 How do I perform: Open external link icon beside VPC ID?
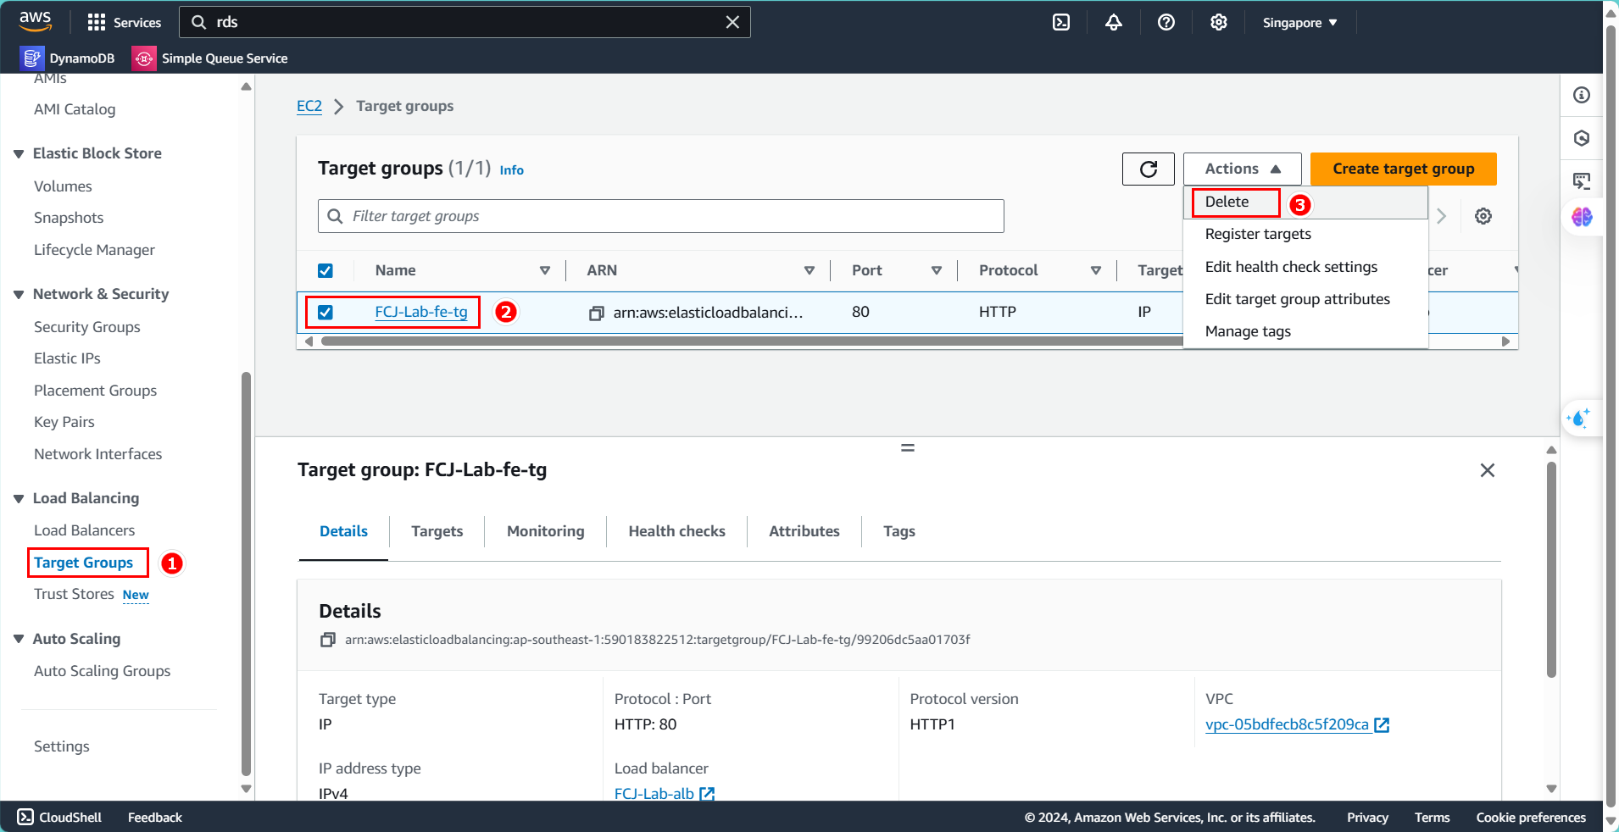click(x=1382, y=724)
